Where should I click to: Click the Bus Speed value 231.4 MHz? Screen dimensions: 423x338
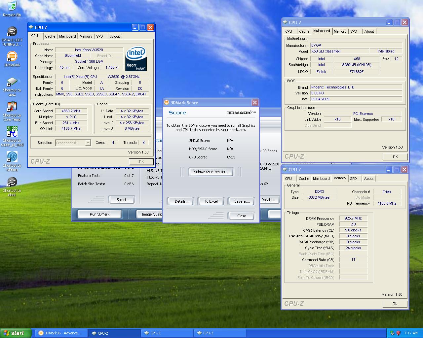71,123
